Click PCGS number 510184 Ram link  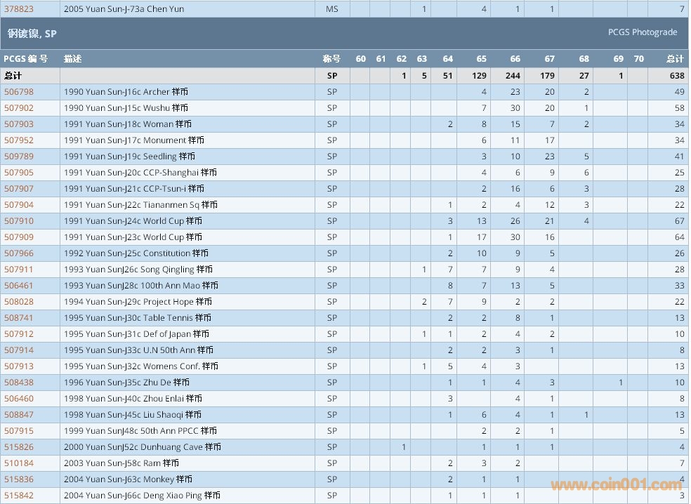click(19, 463)
